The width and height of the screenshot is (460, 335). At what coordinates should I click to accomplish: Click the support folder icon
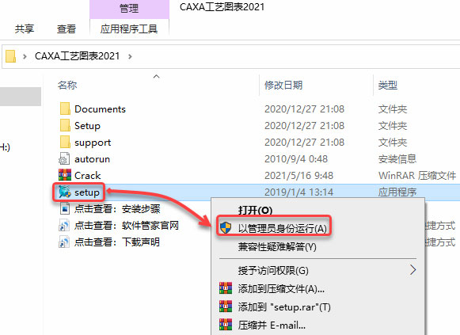coord(65,143)
